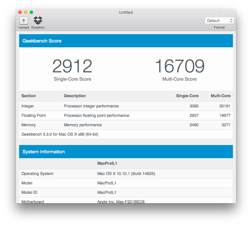This screenshot has height=226, width=252.
Task: Select the Motherboard label
Action: (x=33, y=201)
